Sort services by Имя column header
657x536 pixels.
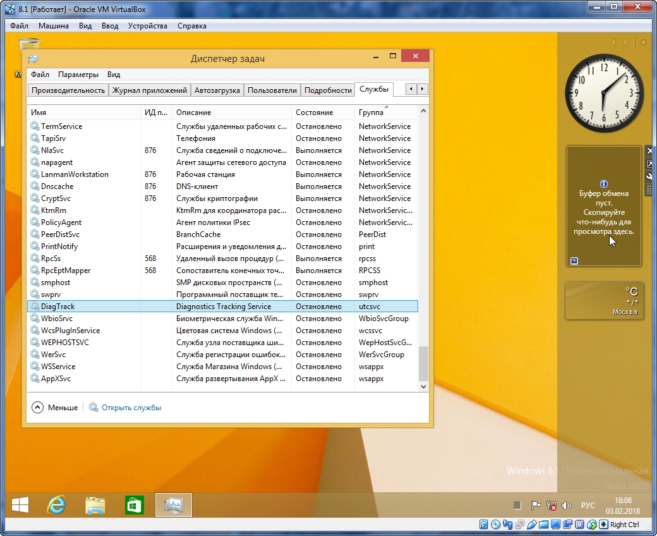[x=84, y=113]
